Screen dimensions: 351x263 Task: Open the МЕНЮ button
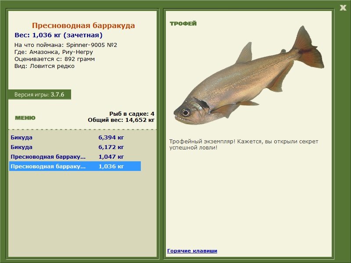coord(25,118)
